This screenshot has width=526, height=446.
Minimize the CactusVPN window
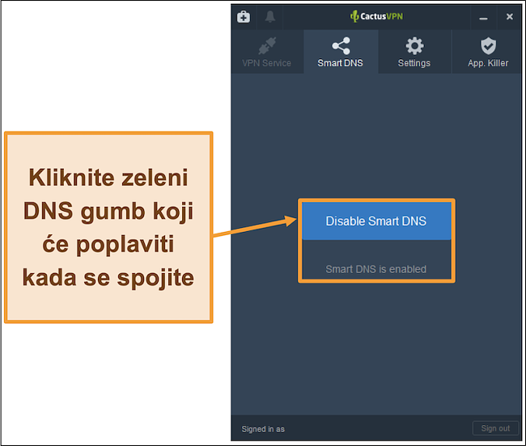pos(483,17)
